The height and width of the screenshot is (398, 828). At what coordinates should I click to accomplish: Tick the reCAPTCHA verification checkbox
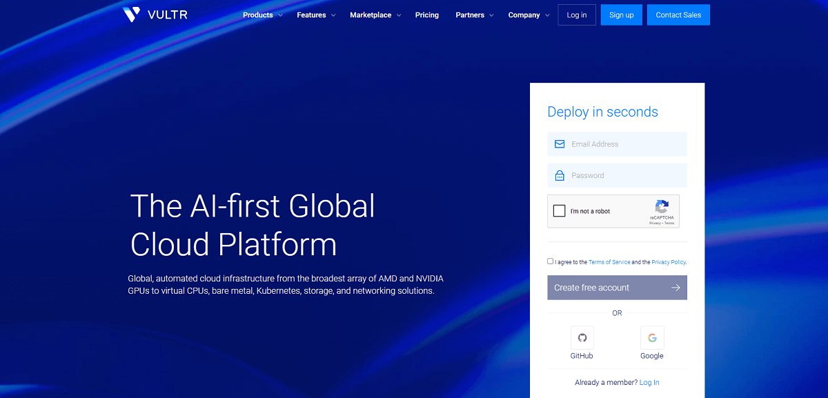click(x=560, y=211)
